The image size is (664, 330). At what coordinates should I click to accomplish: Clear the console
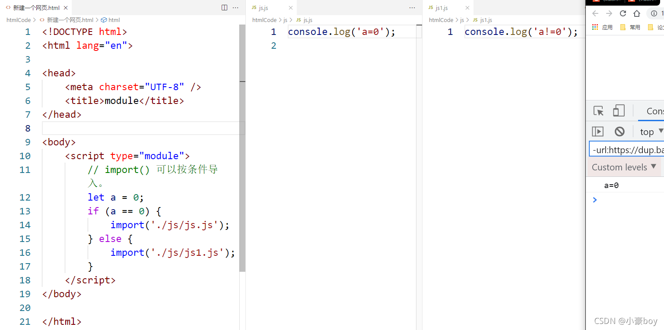(620, 131)
